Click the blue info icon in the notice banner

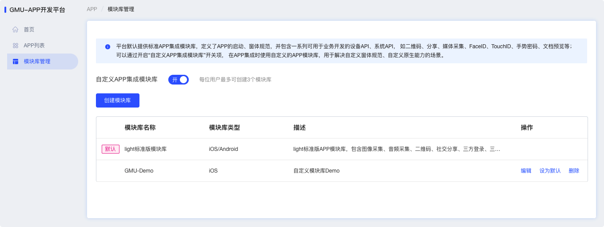point(107,47)
